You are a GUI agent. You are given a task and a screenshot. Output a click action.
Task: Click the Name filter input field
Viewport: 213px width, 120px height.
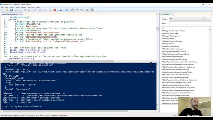pyautogui.click(x=190, y=23)
